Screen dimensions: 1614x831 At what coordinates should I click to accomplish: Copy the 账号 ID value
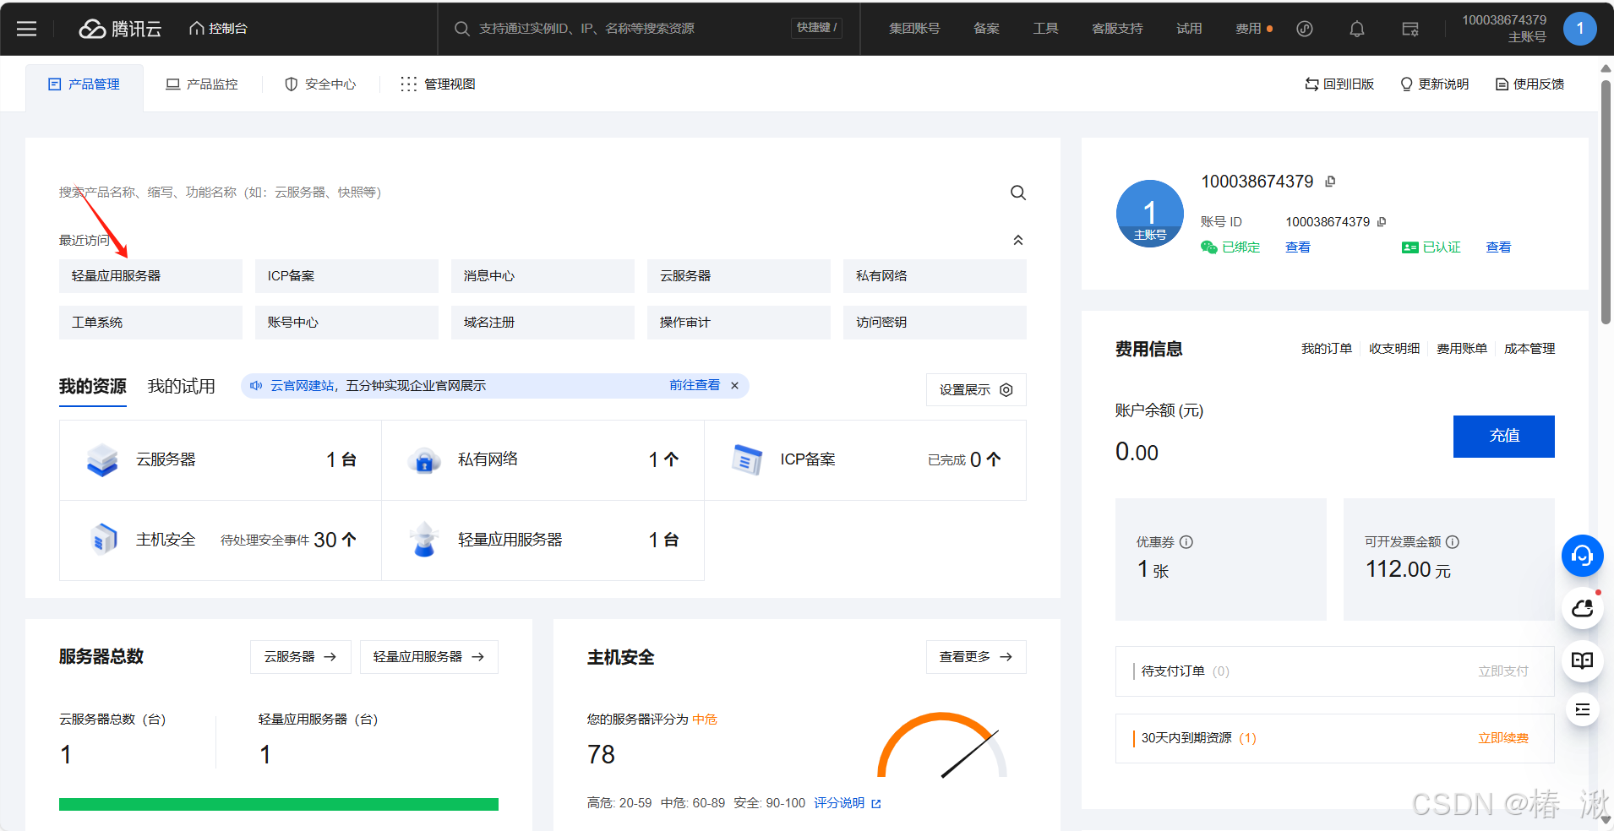pos(1382,222)
